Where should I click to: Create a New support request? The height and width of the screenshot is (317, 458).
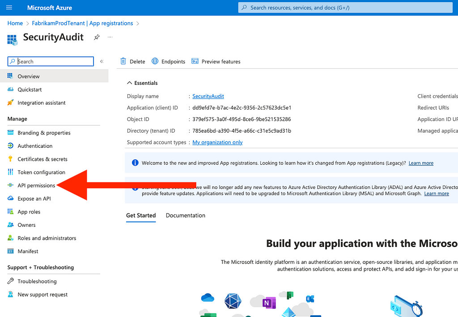click(x=42, y=295)
